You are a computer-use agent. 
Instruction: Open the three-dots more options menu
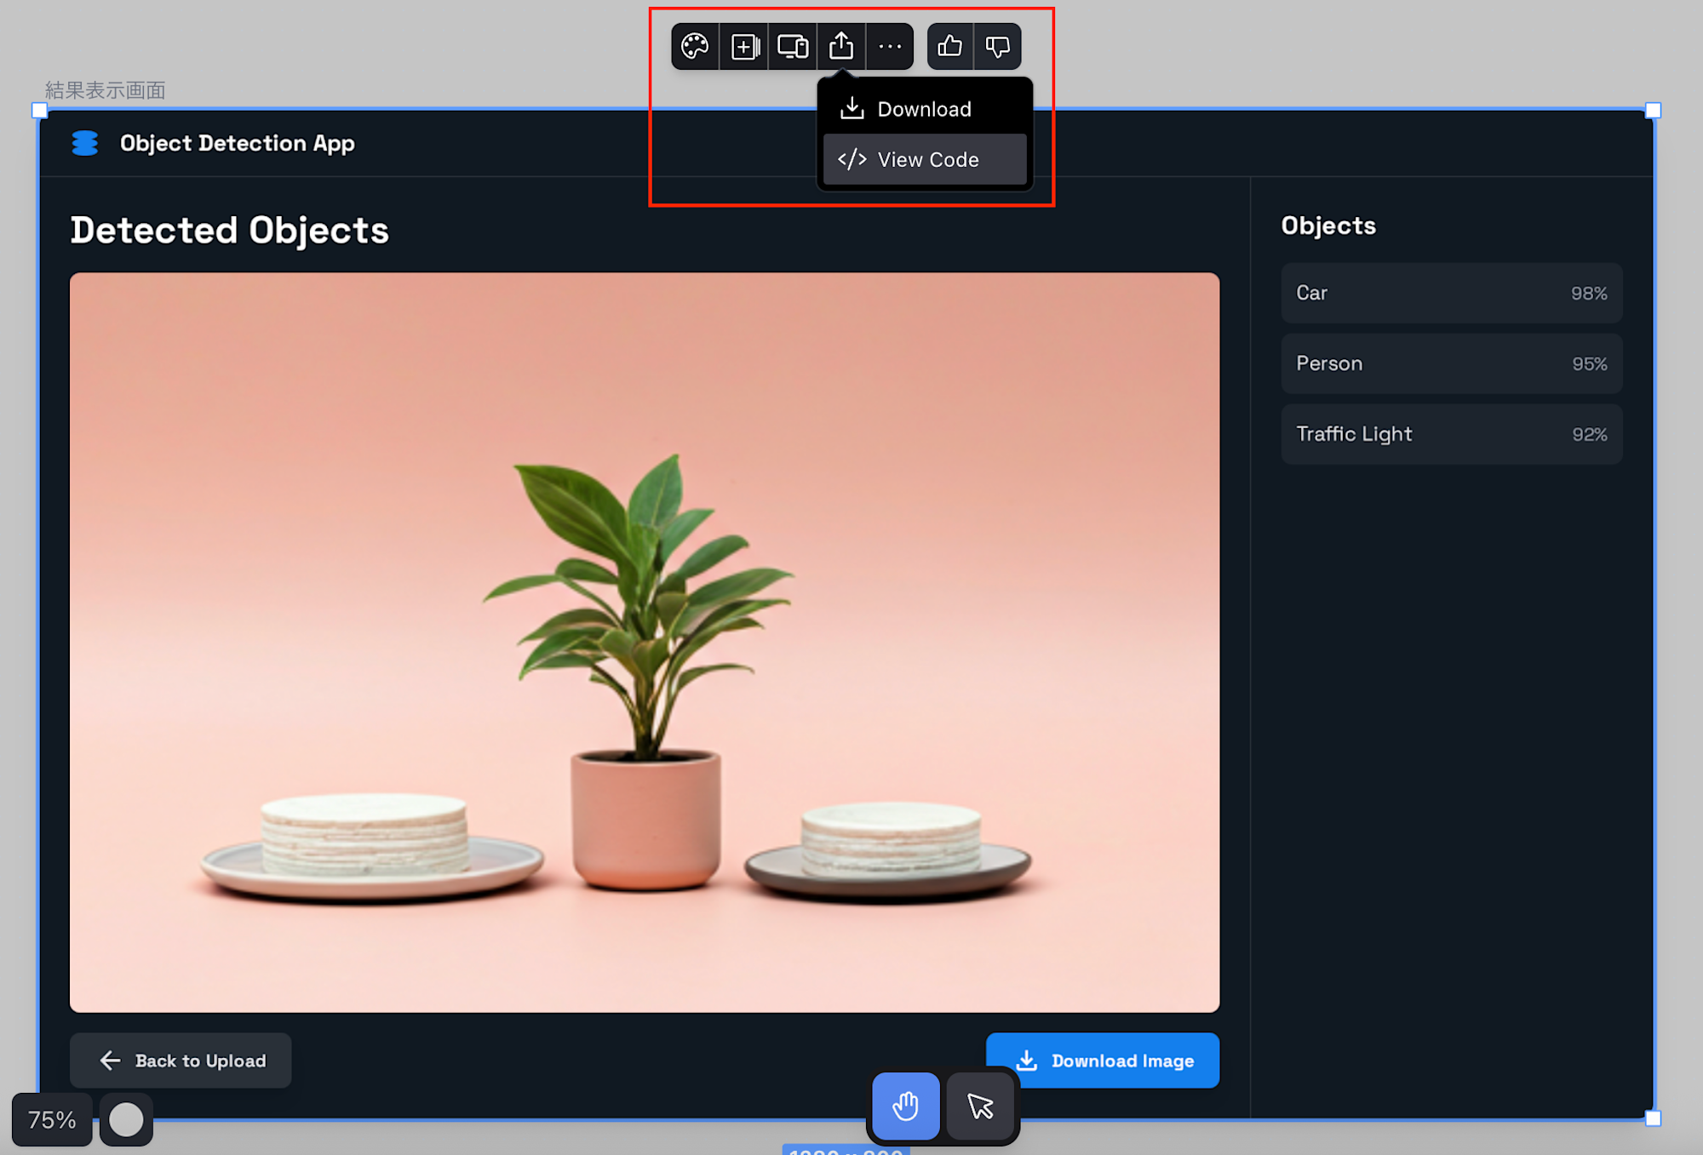(890, 46)
